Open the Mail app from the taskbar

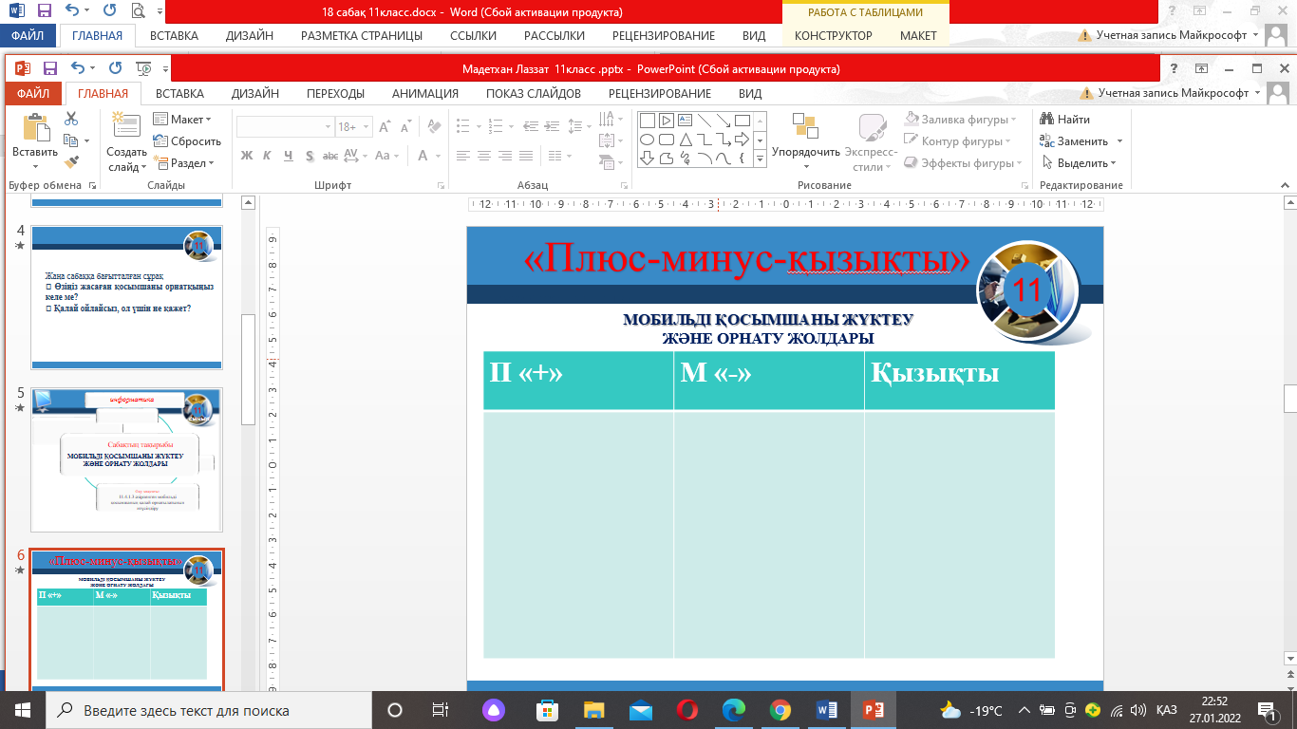pyautogui.click(x=640, y=710)
